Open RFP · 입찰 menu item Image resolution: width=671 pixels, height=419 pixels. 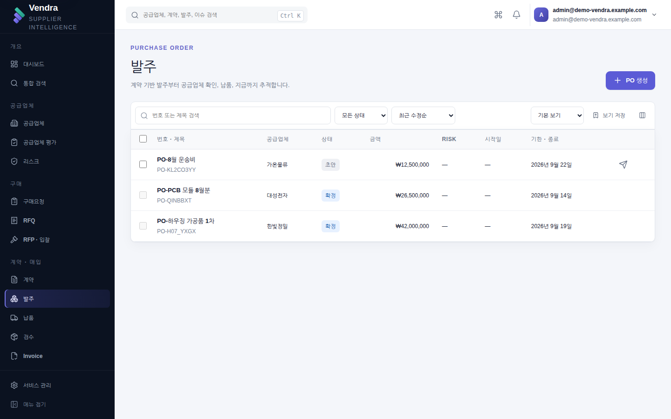coord(57,239)
